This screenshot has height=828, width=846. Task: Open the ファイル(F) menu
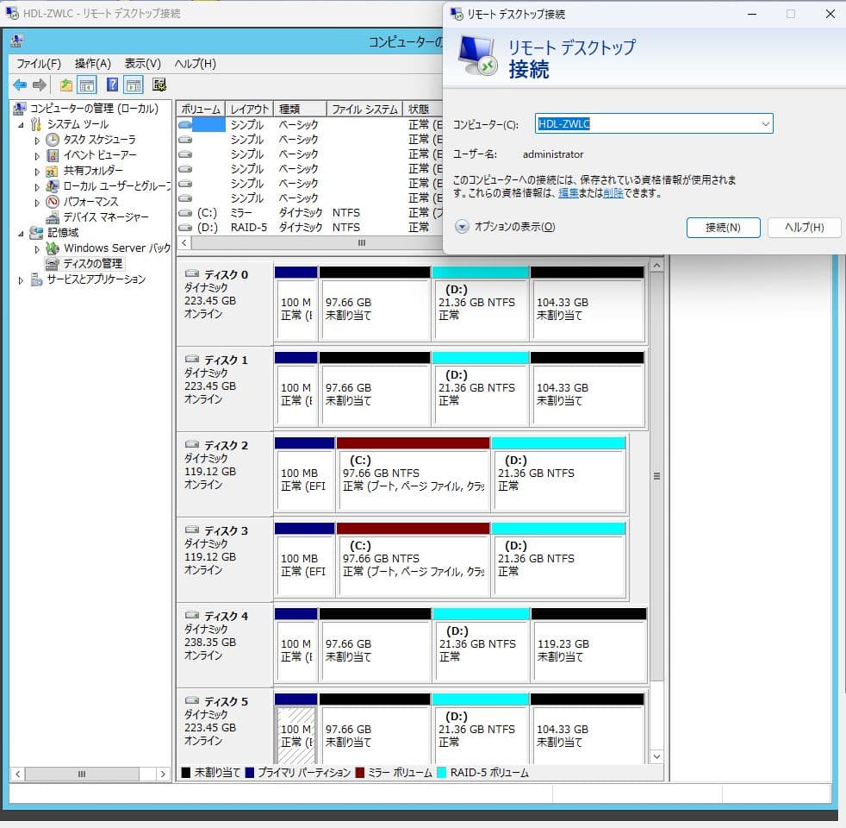[x=38, y=64]
